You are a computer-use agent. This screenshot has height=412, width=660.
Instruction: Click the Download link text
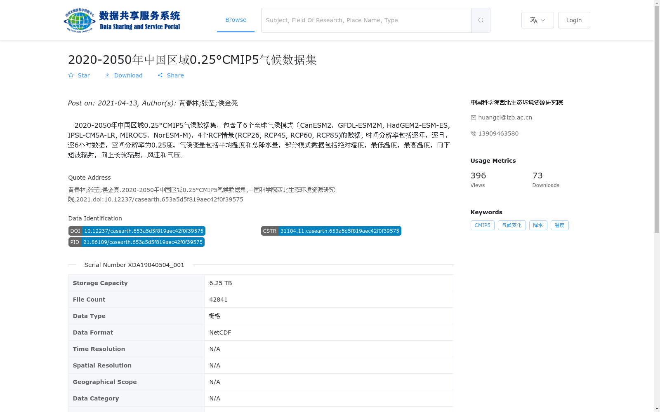point(128,75)
